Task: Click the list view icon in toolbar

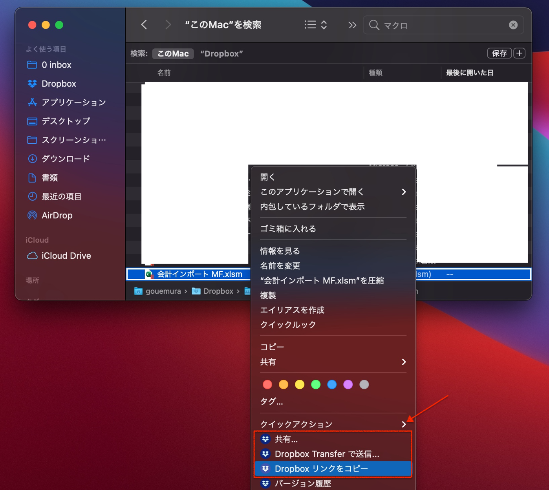Action: click(x=310, y=25)
